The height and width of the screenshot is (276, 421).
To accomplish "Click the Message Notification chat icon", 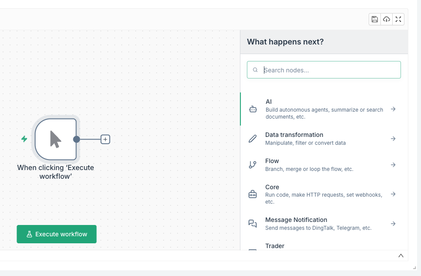I will point(253,223).
